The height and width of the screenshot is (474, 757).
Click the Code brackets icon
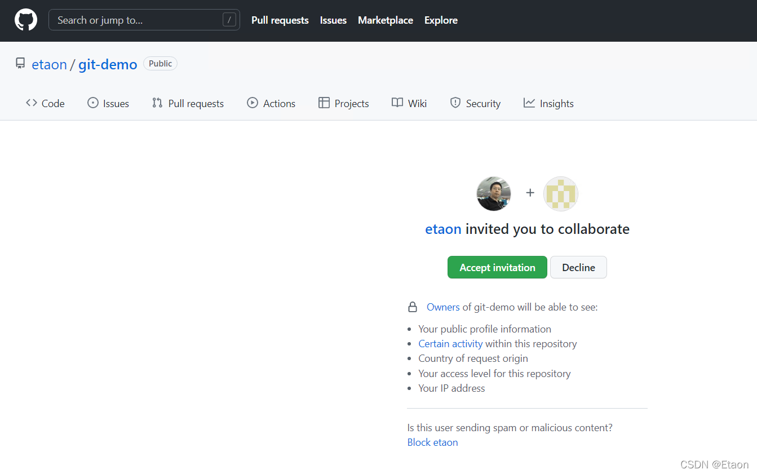[x=32, y=103]
